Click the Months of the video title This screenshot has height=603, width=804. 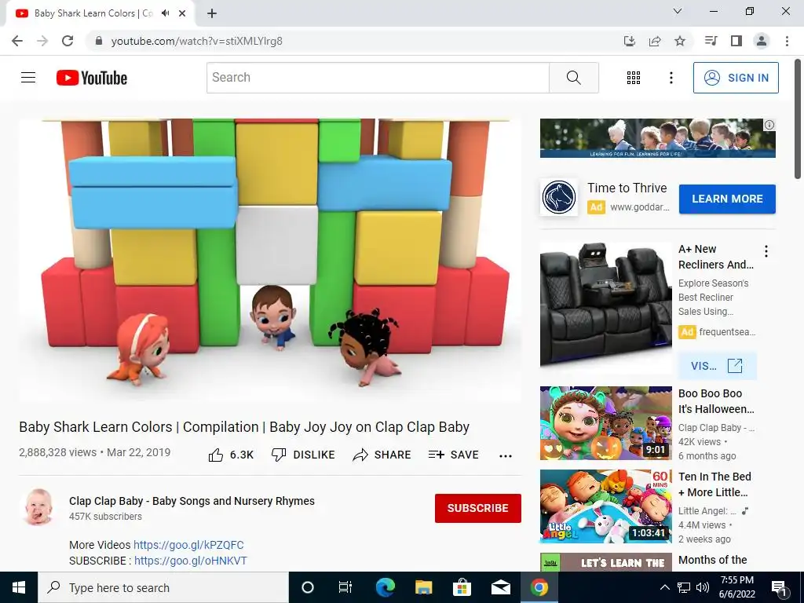pos(712,560)
